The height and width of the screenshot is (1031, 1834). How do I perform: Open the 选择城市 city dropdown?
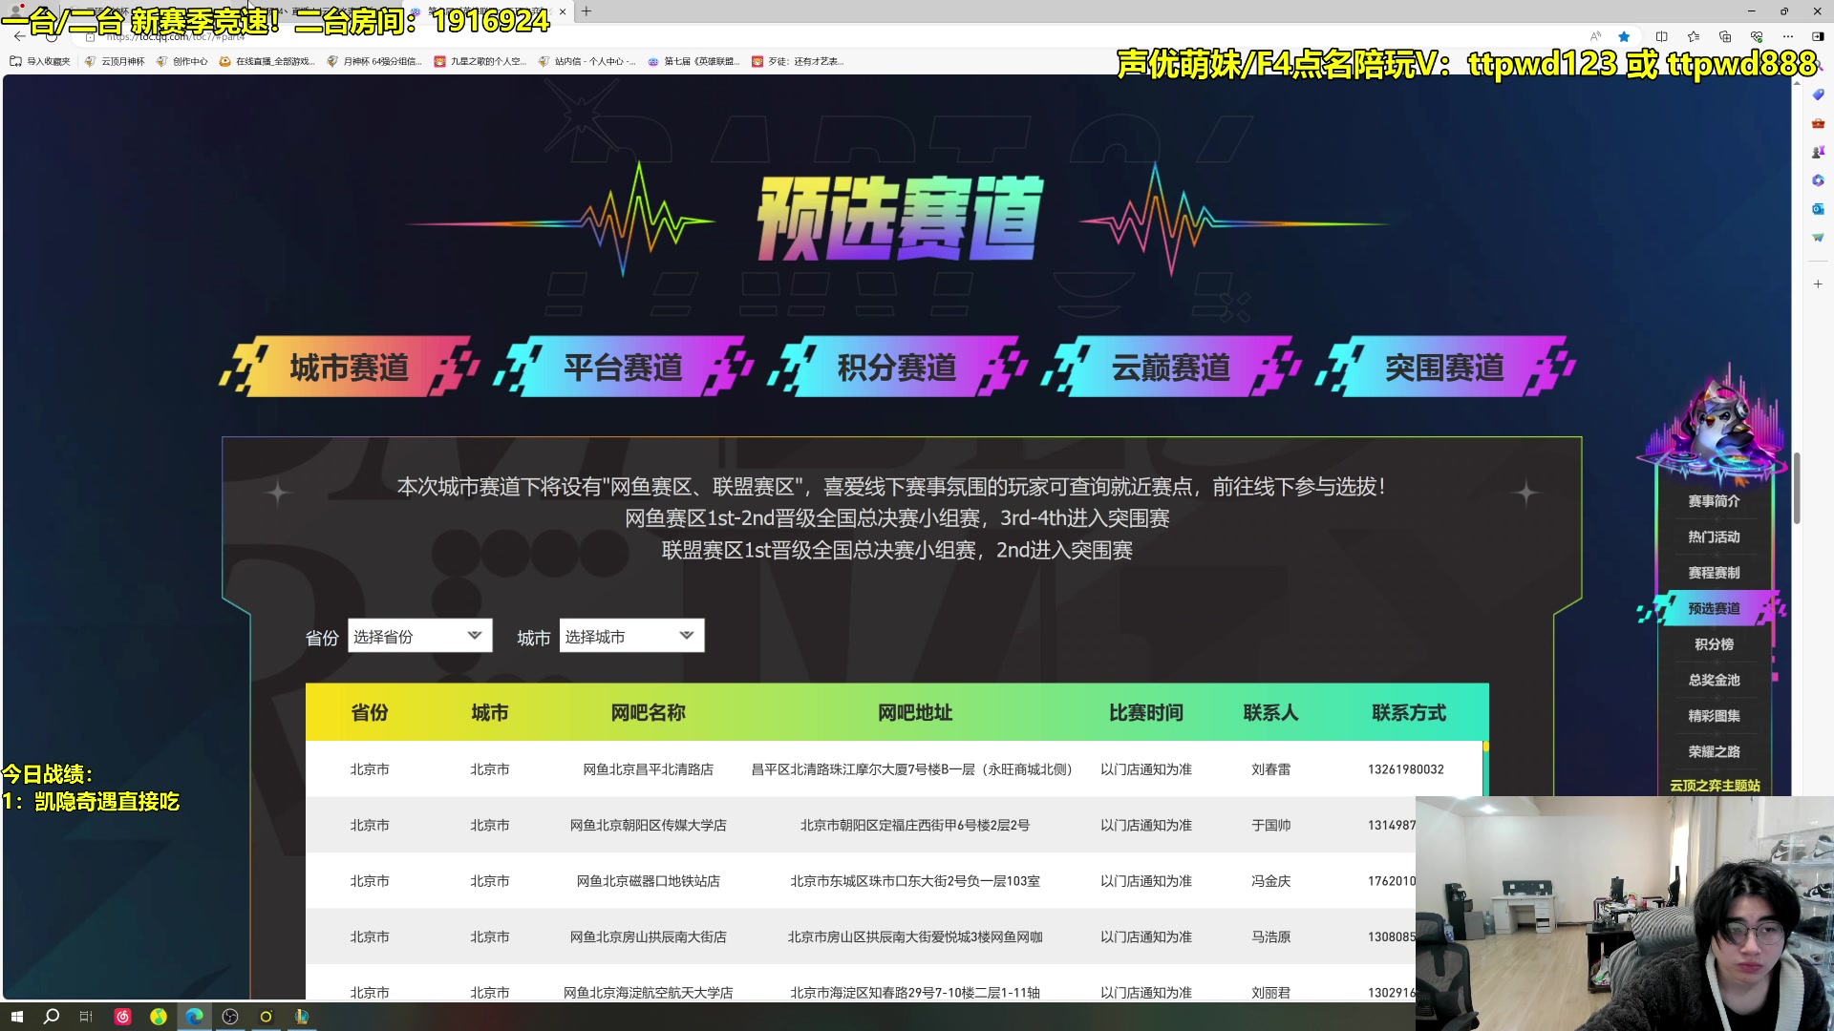pos(630,635)
